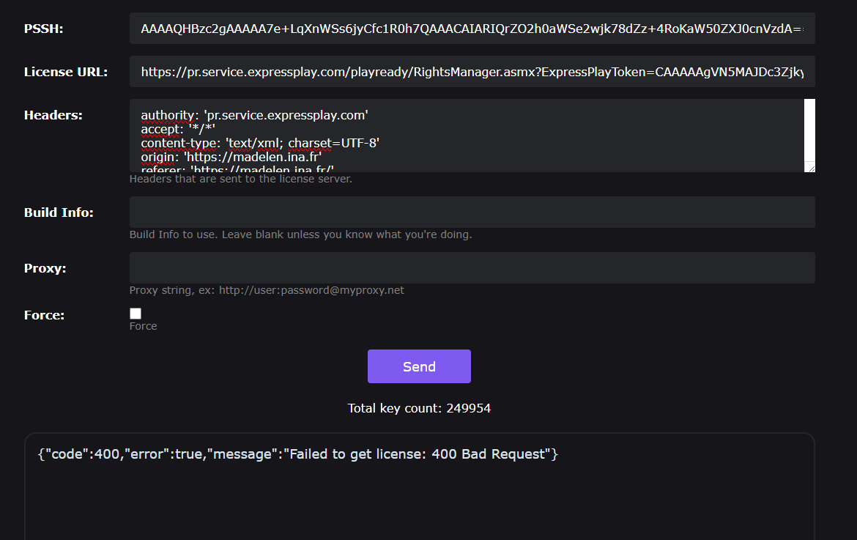The width and height of the screenshot is (857, 540).
Task: Focus the License URL text box
Action: point(472,73)
